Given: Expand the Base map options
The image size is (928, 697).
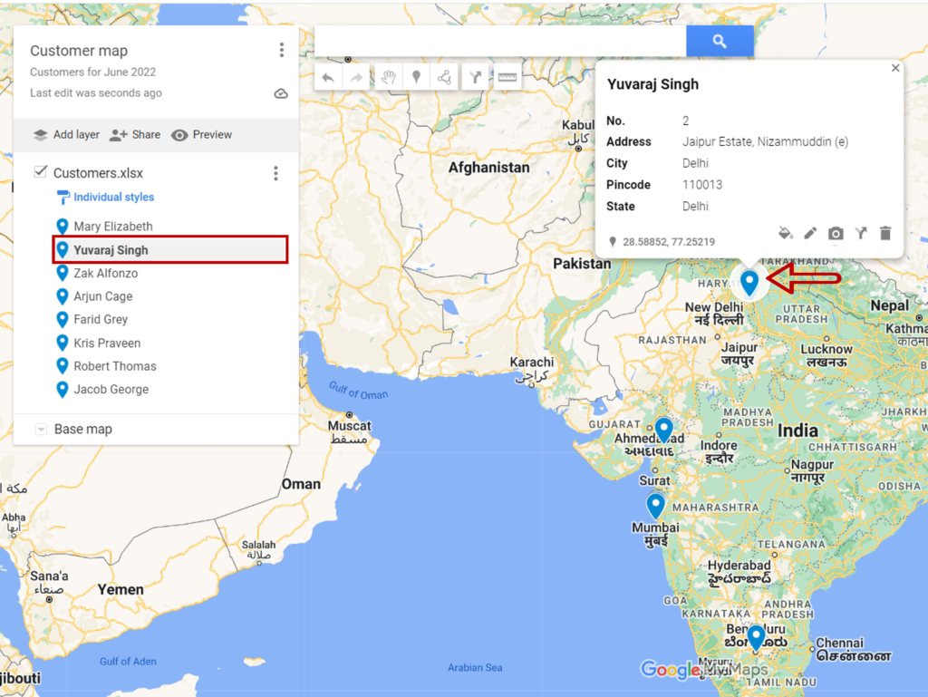Looking at the screenshot, I should [x=41, y=429].
